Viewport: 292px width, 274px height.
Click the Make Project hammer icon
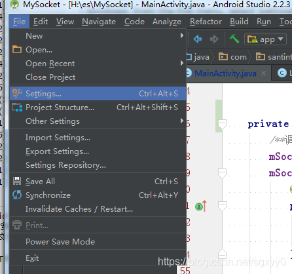tap(234, 39)
